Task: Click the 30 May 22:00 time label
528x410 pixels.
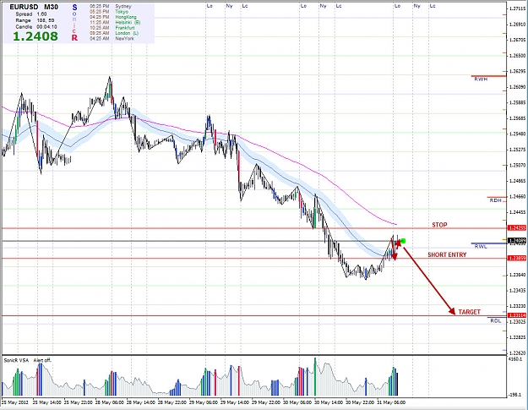Action: (360, 402)
